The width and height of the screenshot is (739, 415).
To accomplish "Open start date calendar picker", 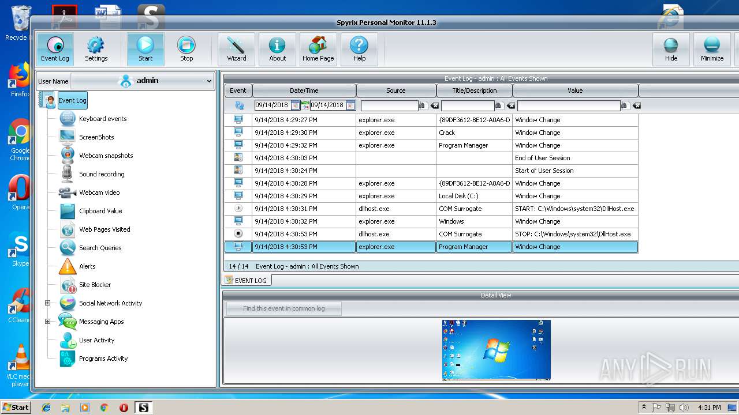I will pyautogui.click(x=295, y=105).
